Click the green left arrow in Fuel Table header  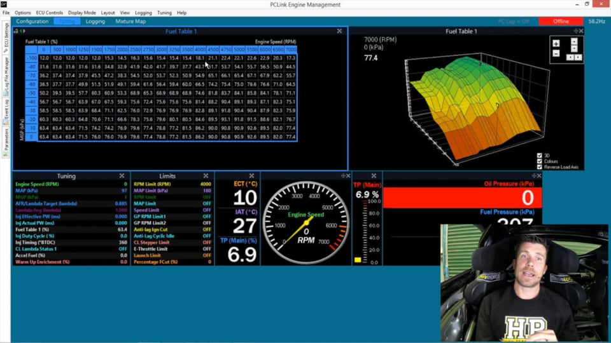20,31
